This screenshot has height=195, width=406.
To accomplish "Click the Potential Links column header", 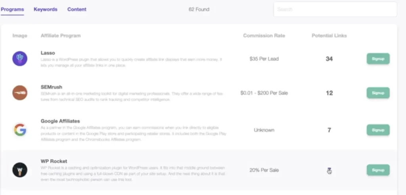I will (x=329, y=36).
